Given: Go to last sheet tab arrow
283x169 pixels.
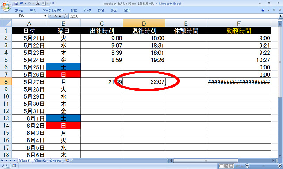Looking at the screenshot, I should pyautogui.click(x=15, y=161).
